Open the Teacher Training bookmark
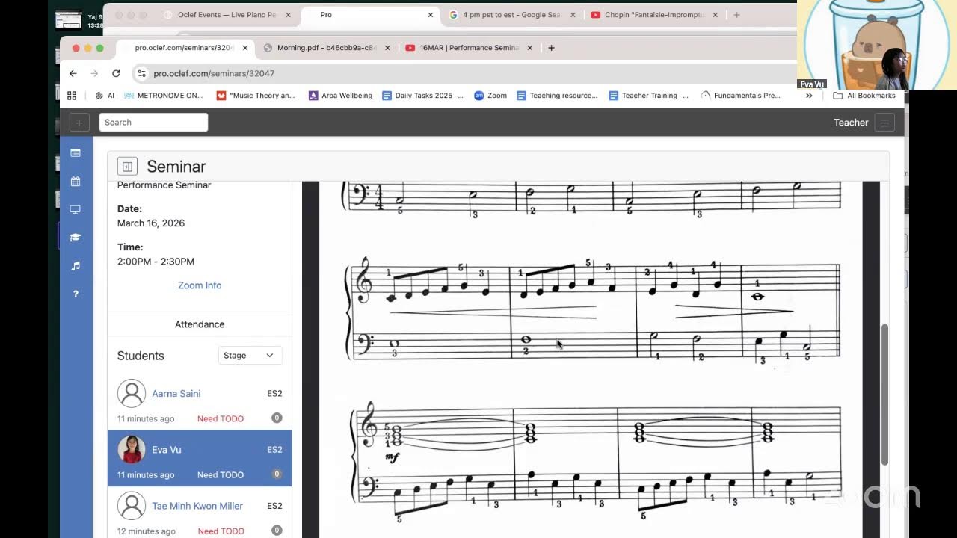 pyautogui.click(x=649, y=96)
